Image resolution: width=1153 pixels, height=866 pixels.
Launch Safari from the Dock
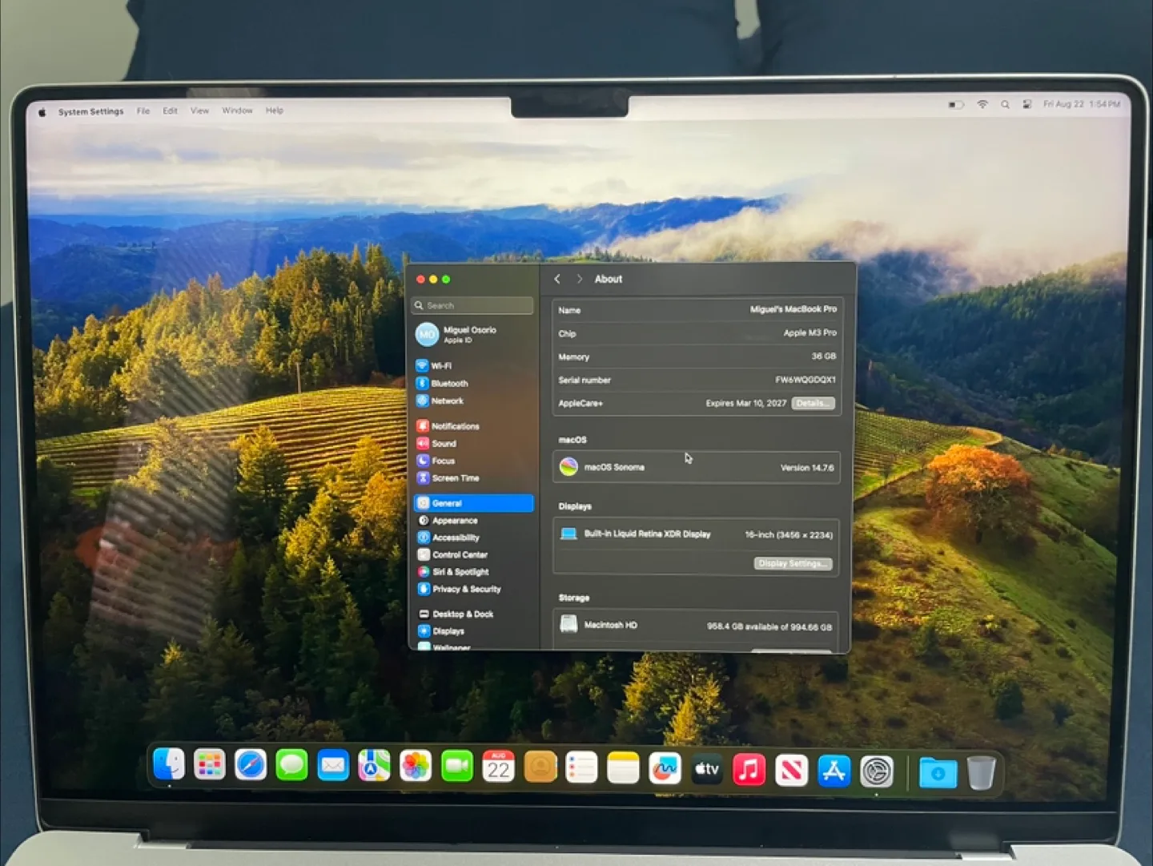251,767
